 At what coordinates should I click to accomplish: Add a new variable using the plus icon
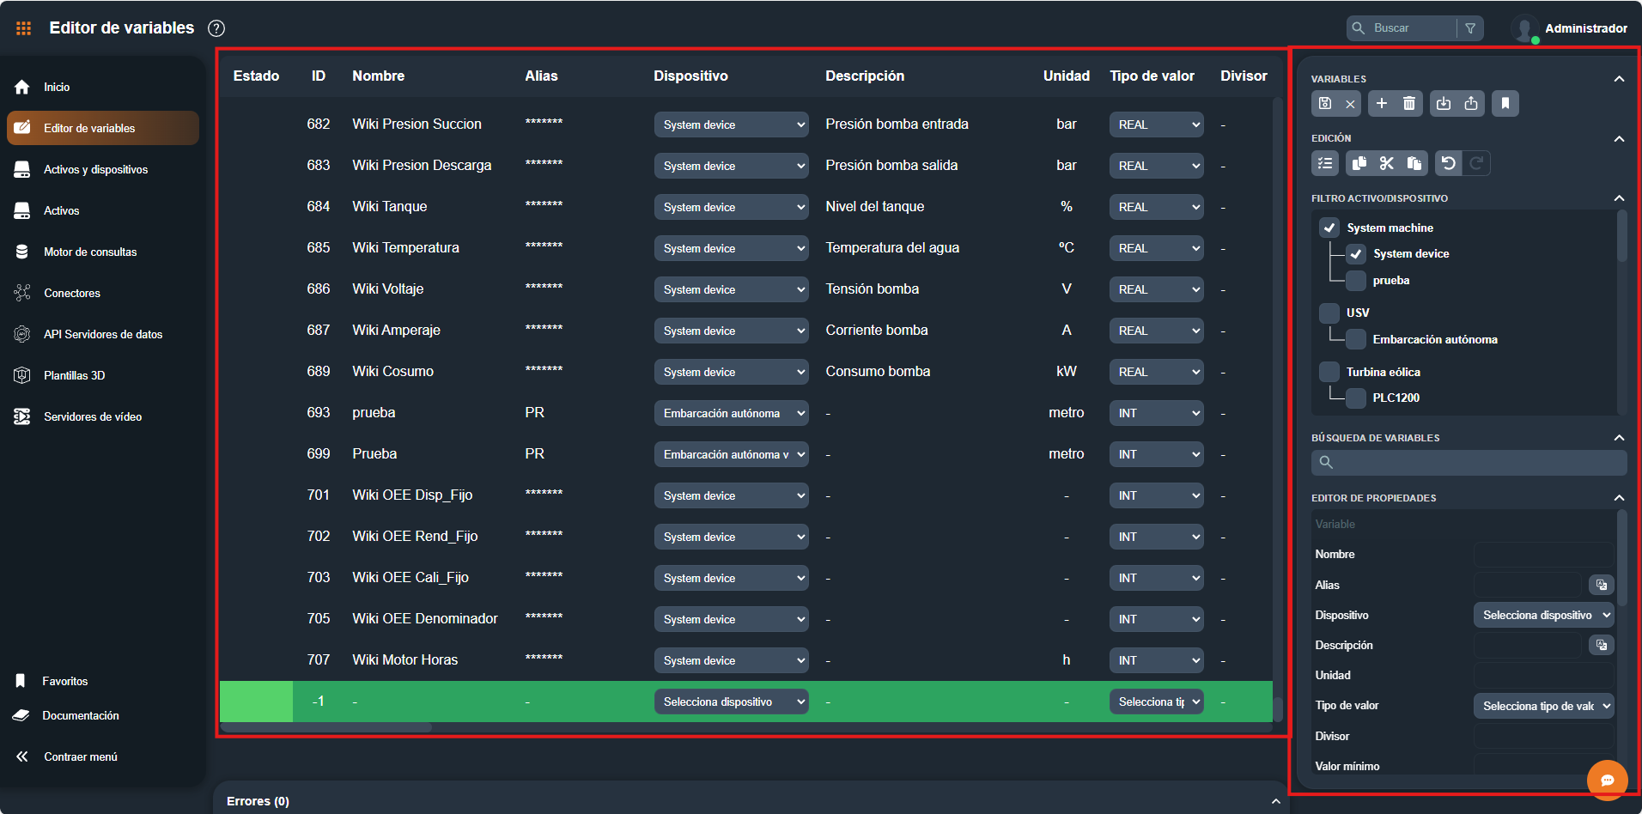pyautogui.click(x=1382, y=103)
